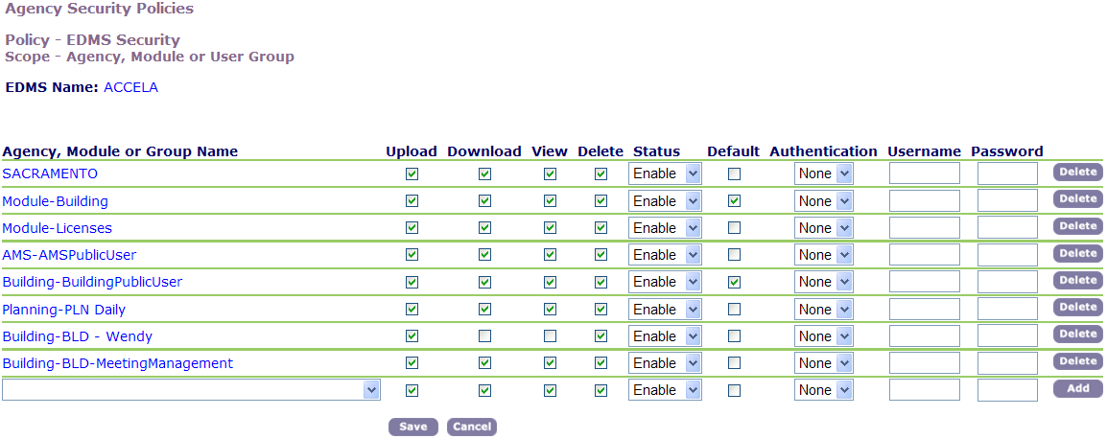Toggle Default for Building-BuildingPublicUser

(x=734, y=283)
